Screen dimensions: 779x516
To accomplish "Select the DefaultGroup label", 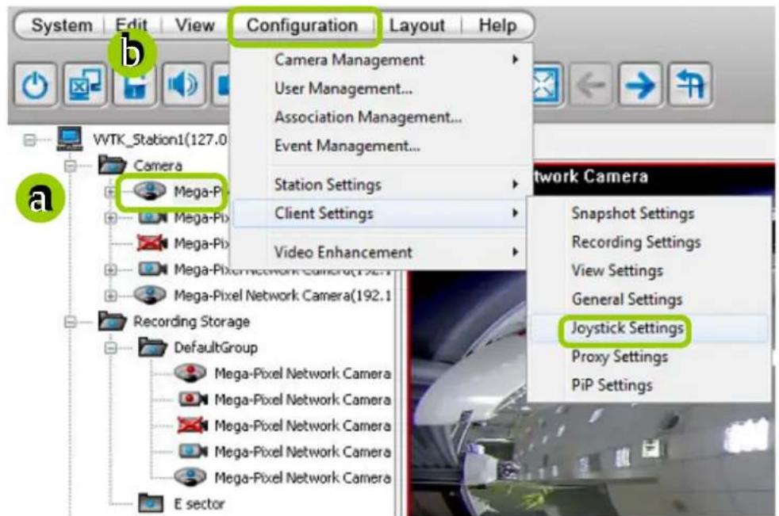I will pos(216,348).
